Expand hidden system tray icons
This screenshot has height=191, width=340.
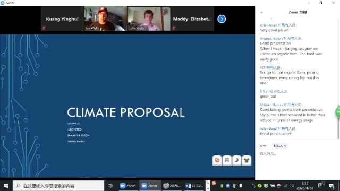(x=253, y=186)
